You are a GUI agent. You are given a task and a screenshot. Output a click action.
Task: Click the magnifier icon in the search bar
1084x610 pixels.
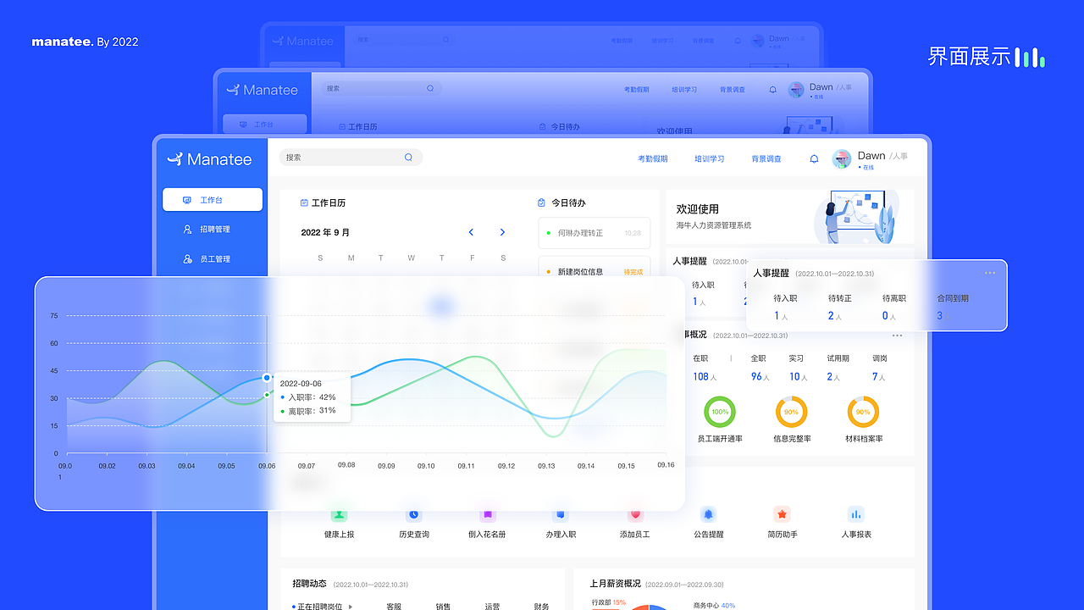408,157
